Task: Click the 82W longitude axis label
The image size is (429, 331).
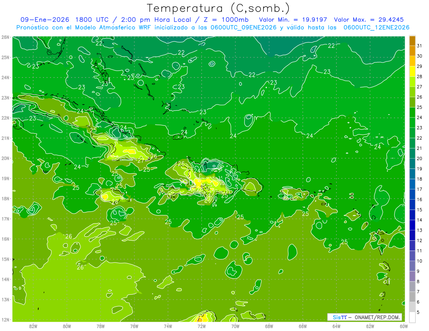Action: tap(33, 326)
